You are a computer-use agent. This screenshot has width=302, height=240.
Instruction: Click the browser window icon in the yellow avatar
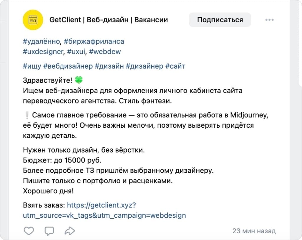click(33, 20)
